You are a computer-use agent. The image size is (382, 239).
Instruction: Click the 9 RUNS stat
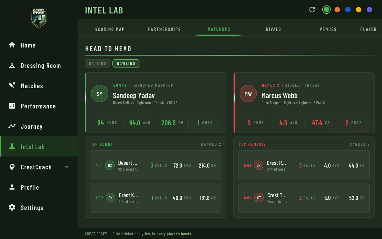tap(256, 123)
